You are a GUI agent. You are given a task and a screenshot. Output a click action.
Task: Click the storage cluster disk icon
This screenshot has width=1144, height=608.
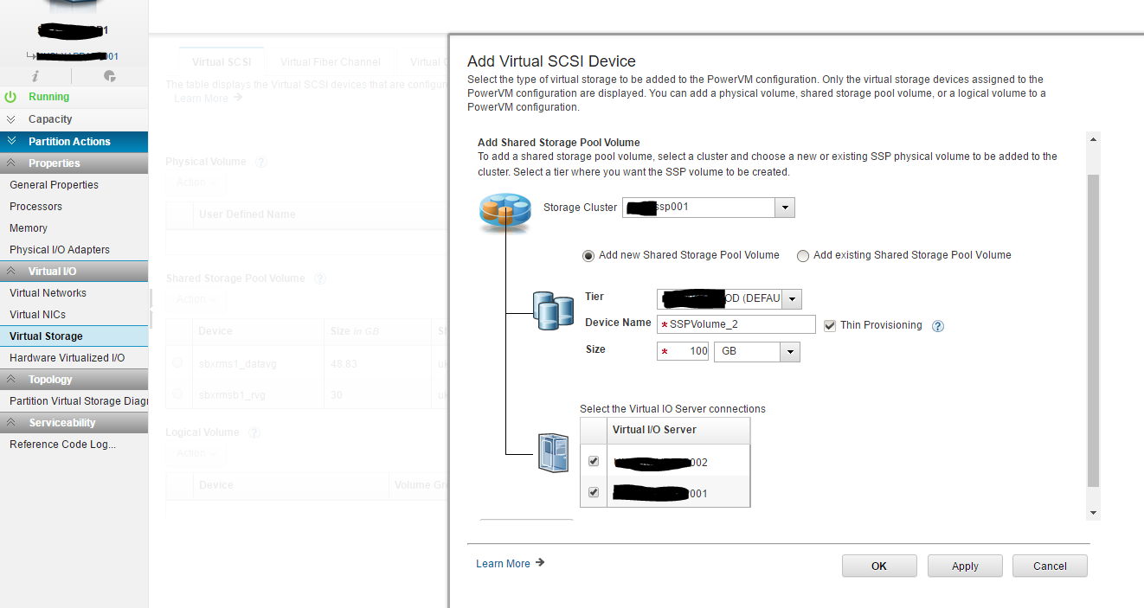(504, 212)
